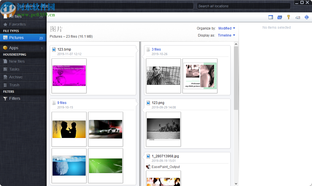
Task: Click the golden license key icon
Action: coord(288,17)
